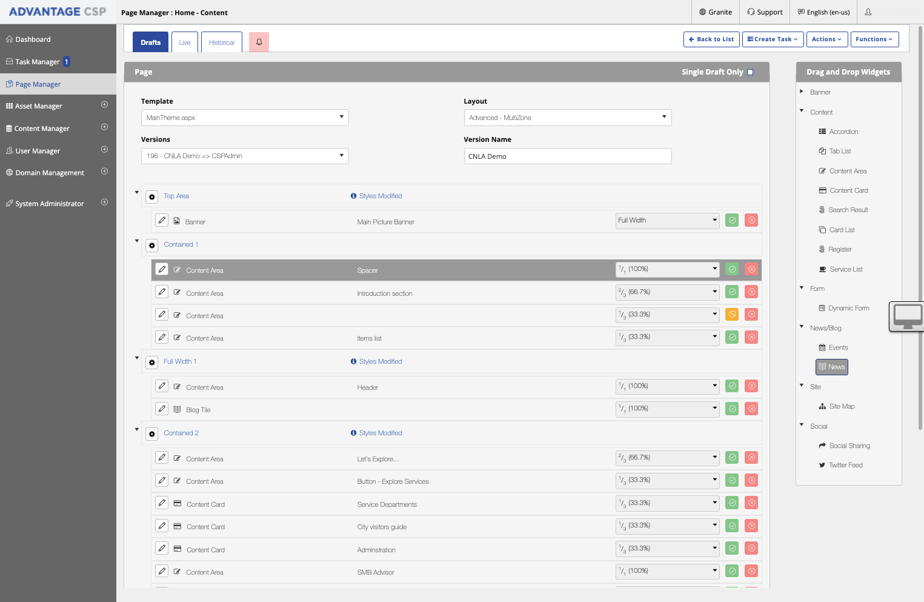Open the Versions dropdown

(245, 156)
